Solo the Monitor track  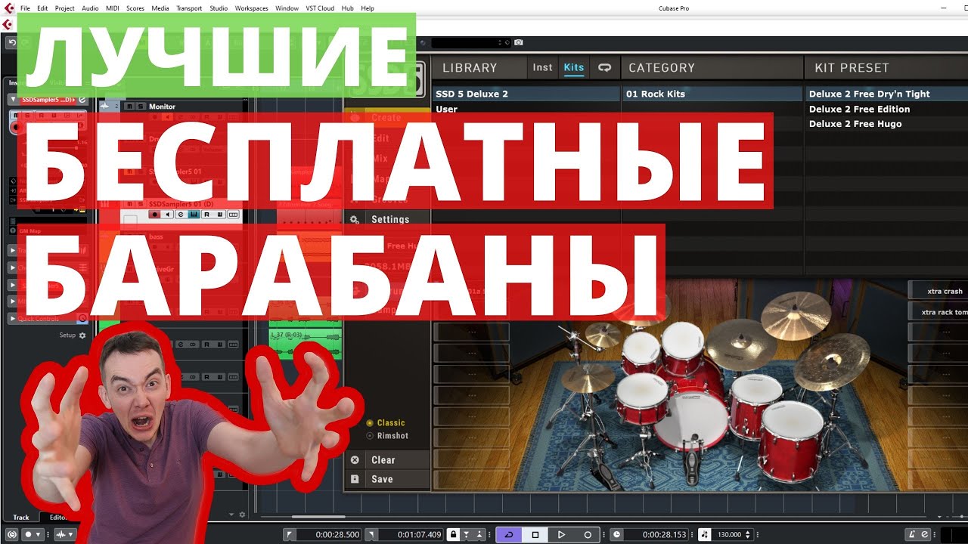pos(140,107)
